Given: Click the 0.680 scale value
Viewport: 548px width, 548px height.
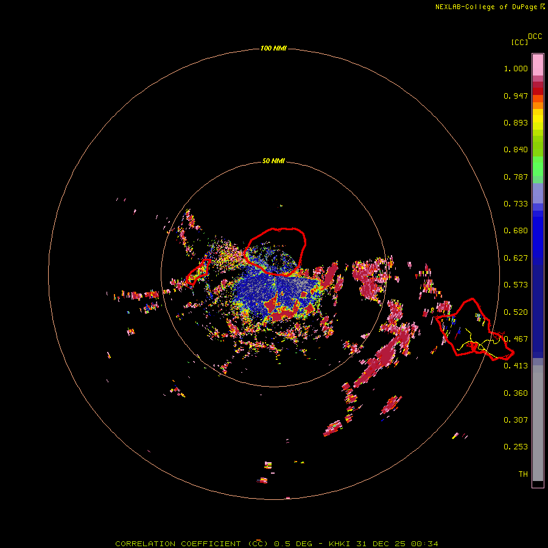Looking at the screenshot, I should [516, 231].
